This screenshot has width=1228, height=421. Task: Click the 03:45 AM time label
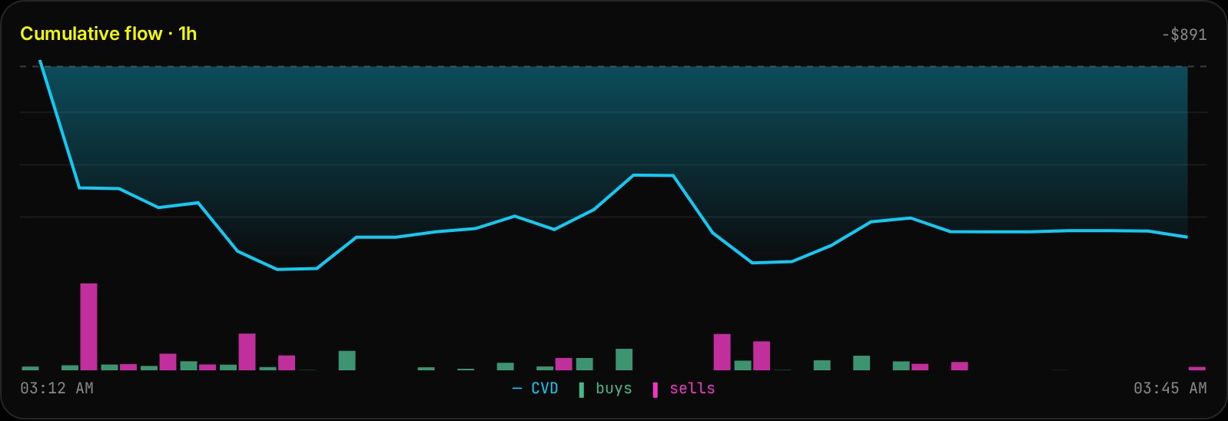[x=1170, y=389]
